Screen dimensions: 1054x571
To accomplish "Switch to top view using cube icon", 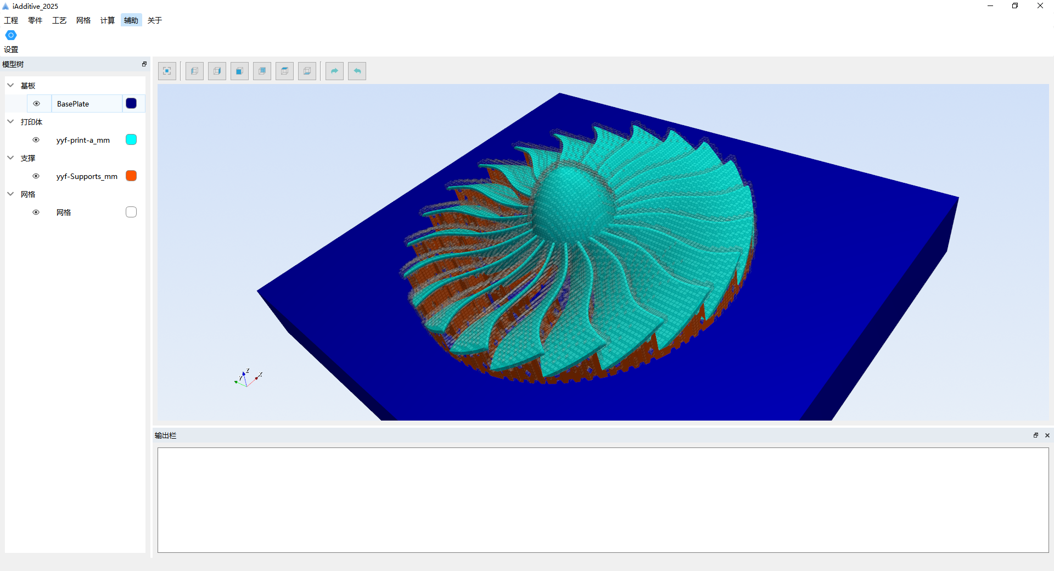I will 284,71.
